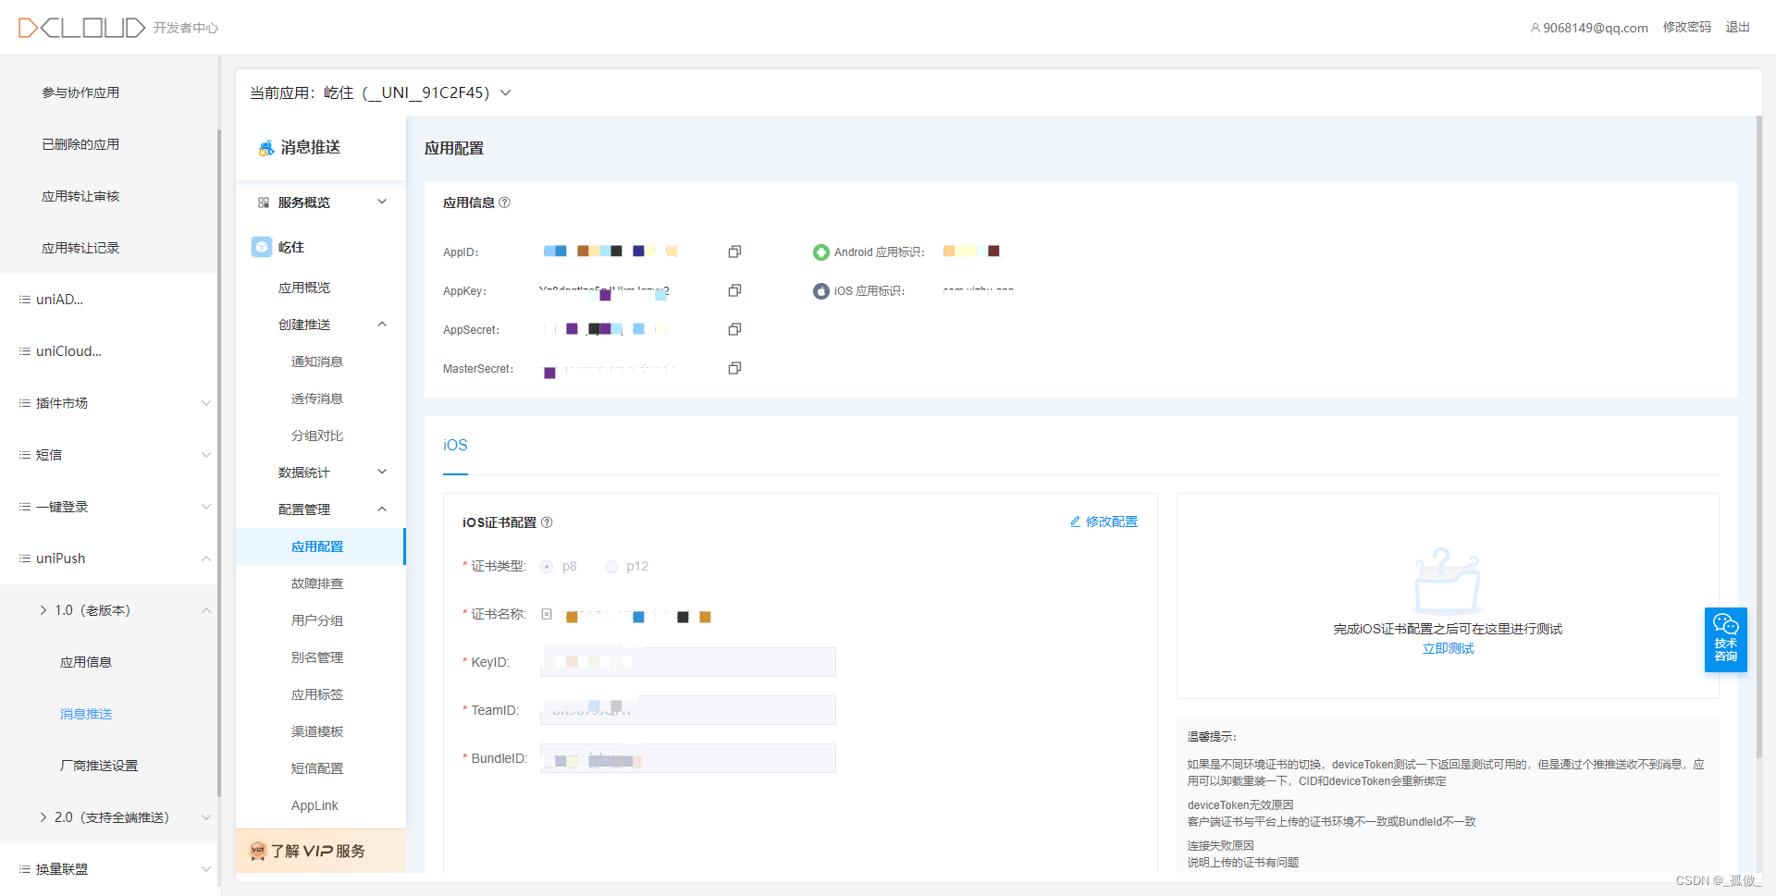Expand the 一键登录 menu chevron
Viewport: 1776px width, 896px height.
(206, 507)
